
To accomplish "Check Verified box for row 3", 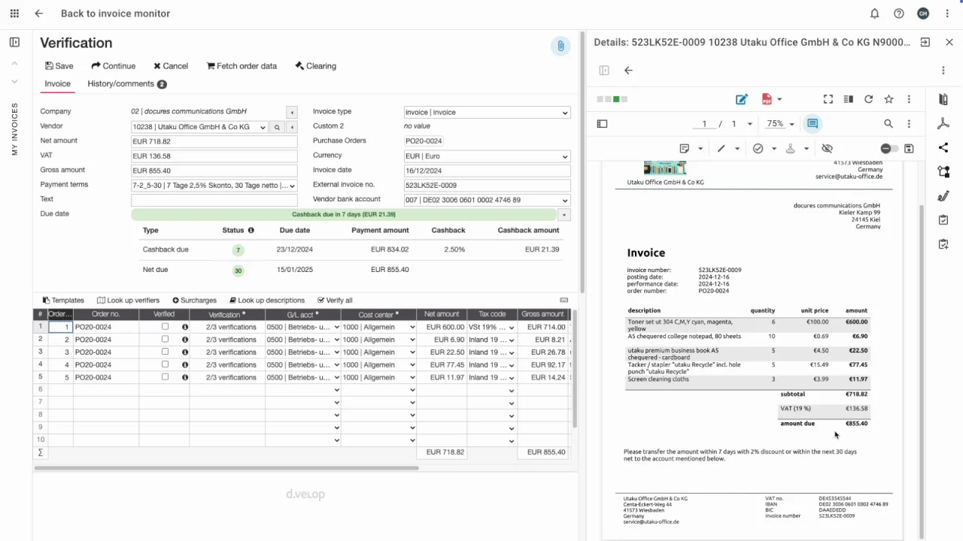I will coord(165,352).
